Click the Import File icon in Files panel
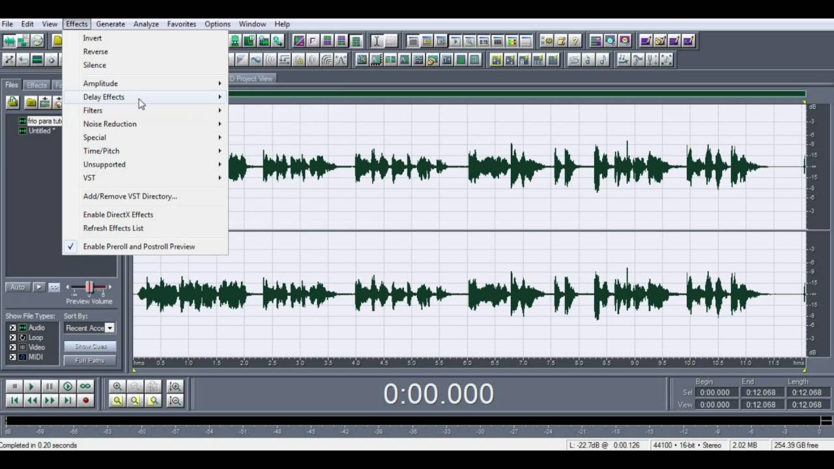The image size is (834, 469). [12, 102]
